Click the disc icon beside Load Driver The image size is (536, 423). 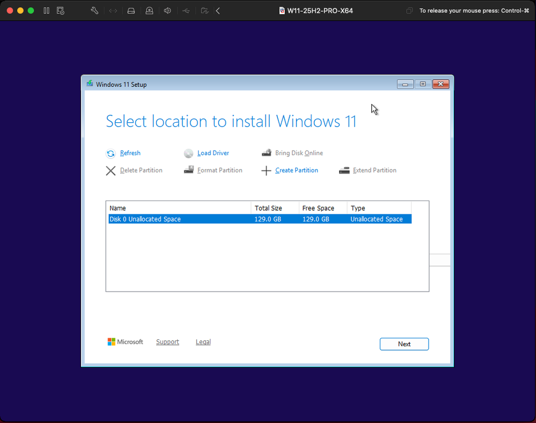(x=188, y=153)
